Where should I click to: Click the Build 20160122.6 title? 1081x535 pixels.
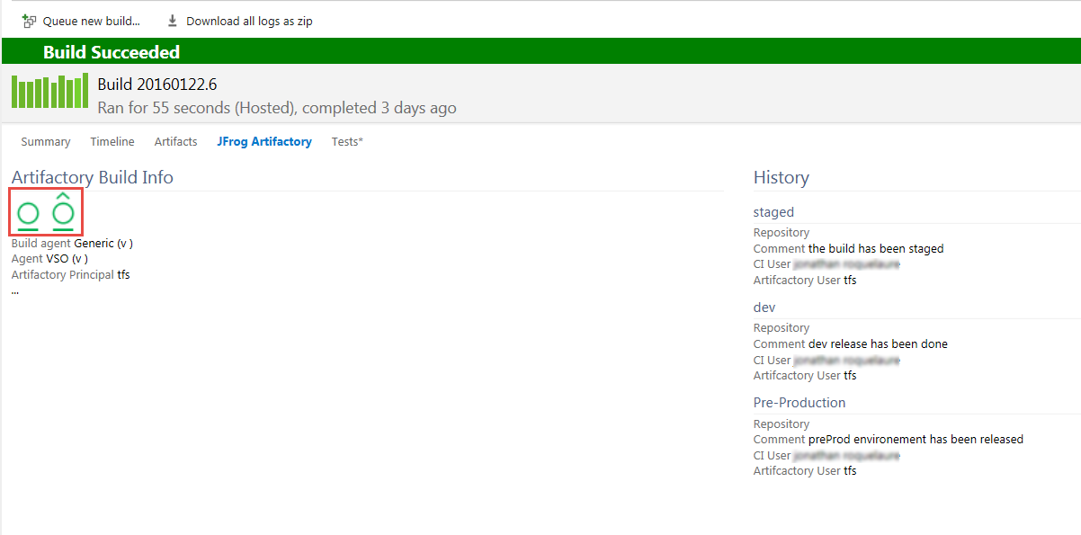click(157, 85)
